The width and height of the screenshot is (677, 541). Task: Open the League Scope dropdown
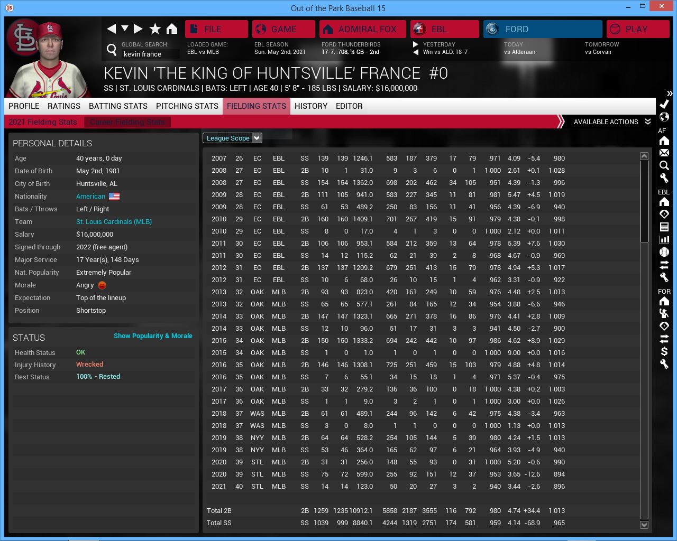coord(232,138)
